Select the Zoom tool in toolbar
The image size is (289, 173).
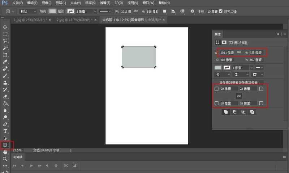(x=5, y=159)
